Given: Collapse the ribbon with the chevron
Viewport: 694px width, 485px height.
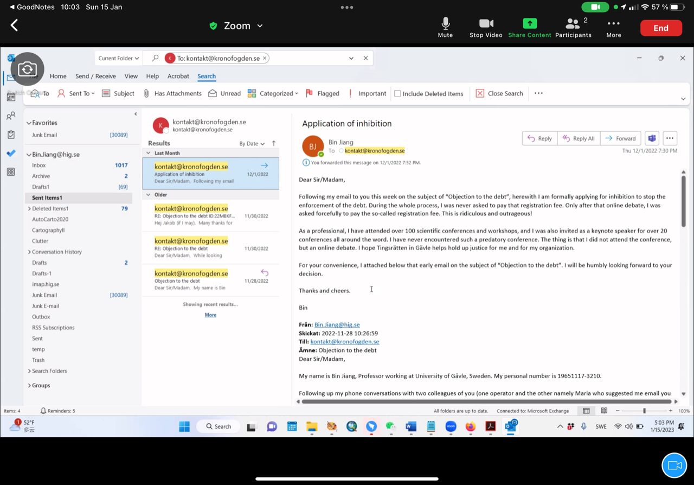Looking at the screenshot, I should 683,99.
